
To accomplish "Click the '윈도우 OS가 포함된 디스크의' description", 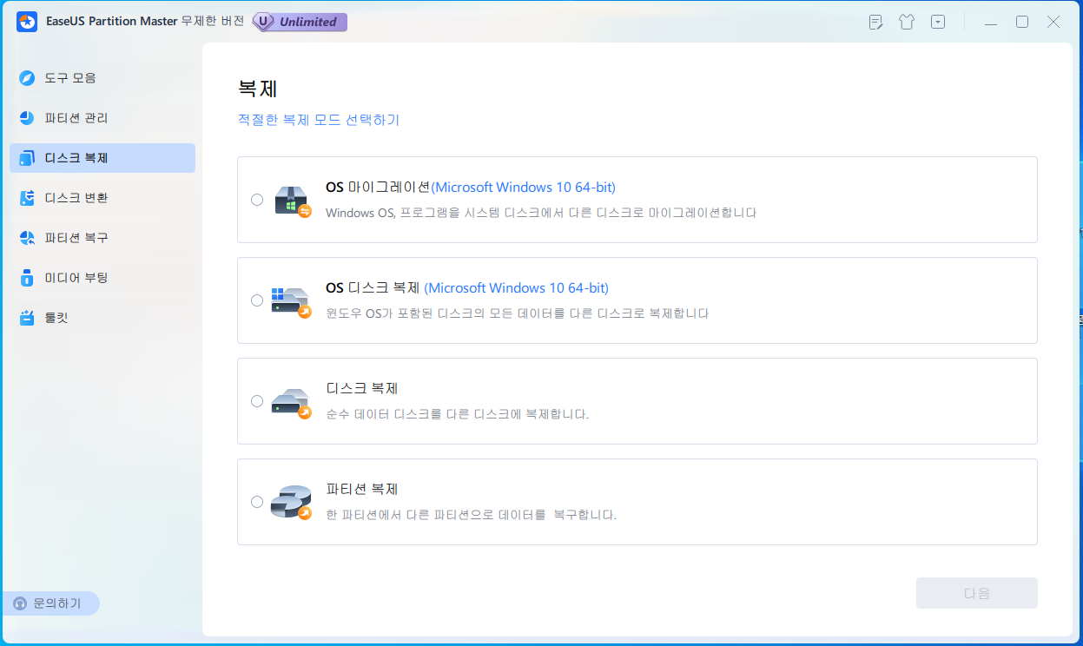I will (518, 313).
